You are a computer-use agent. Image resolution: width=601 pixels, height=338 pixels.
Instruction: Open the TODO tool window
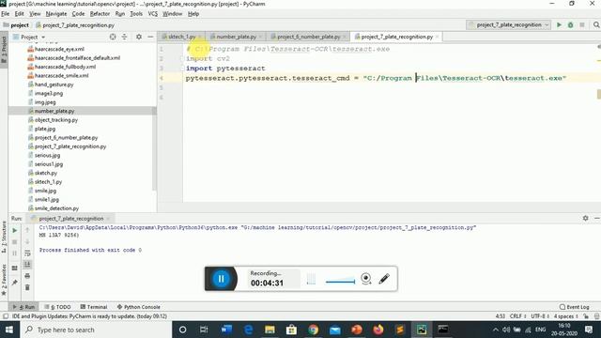coord(57,307)
